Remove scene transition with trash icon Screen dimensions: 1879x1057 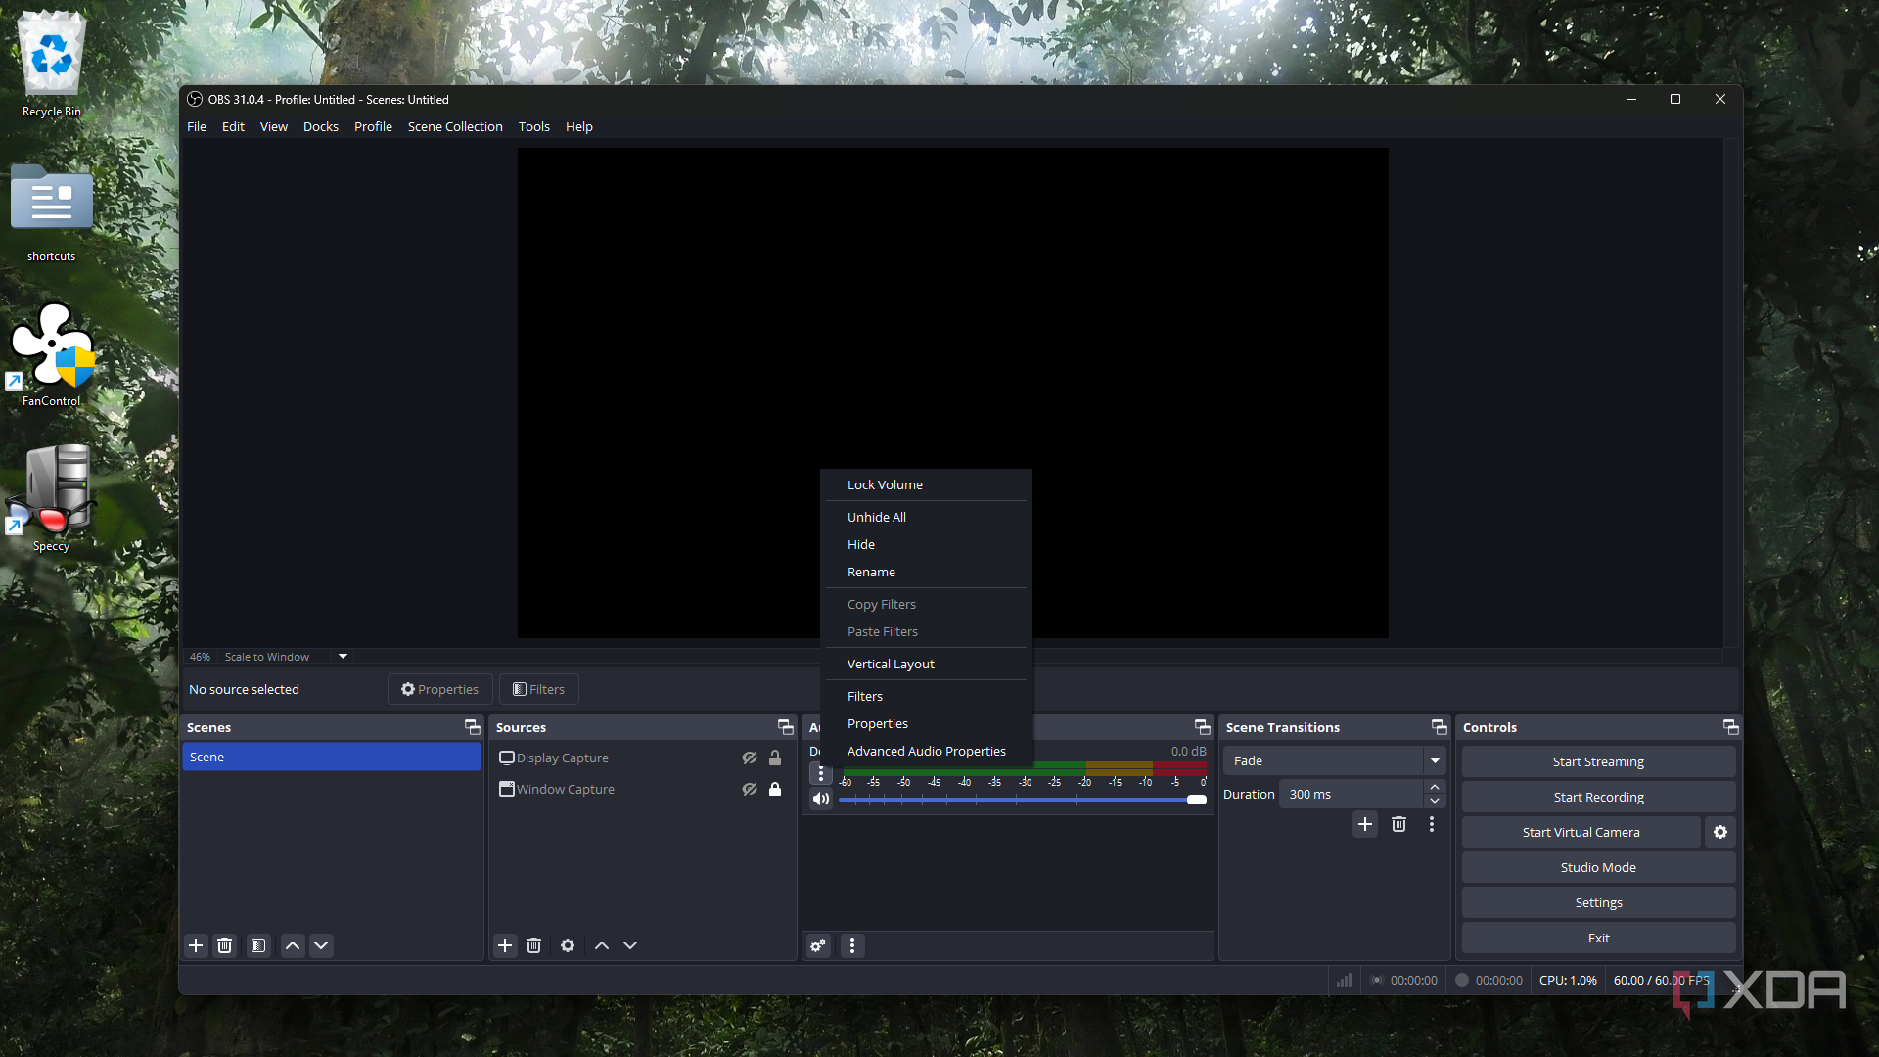1398,824
